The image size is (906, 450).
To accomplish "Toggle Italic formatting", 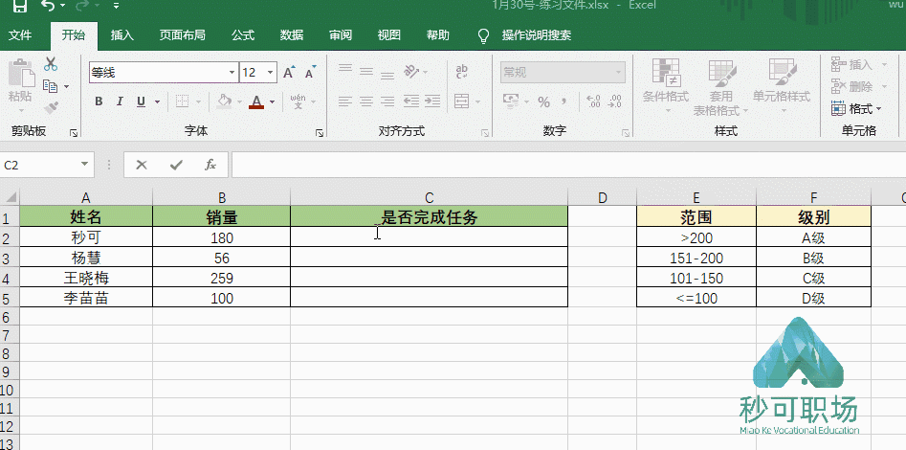I will pyautogui.click(x=120, y=101).
